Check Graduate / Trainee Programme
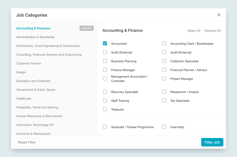Screen dimensions: 237x157 click(105, 127)
